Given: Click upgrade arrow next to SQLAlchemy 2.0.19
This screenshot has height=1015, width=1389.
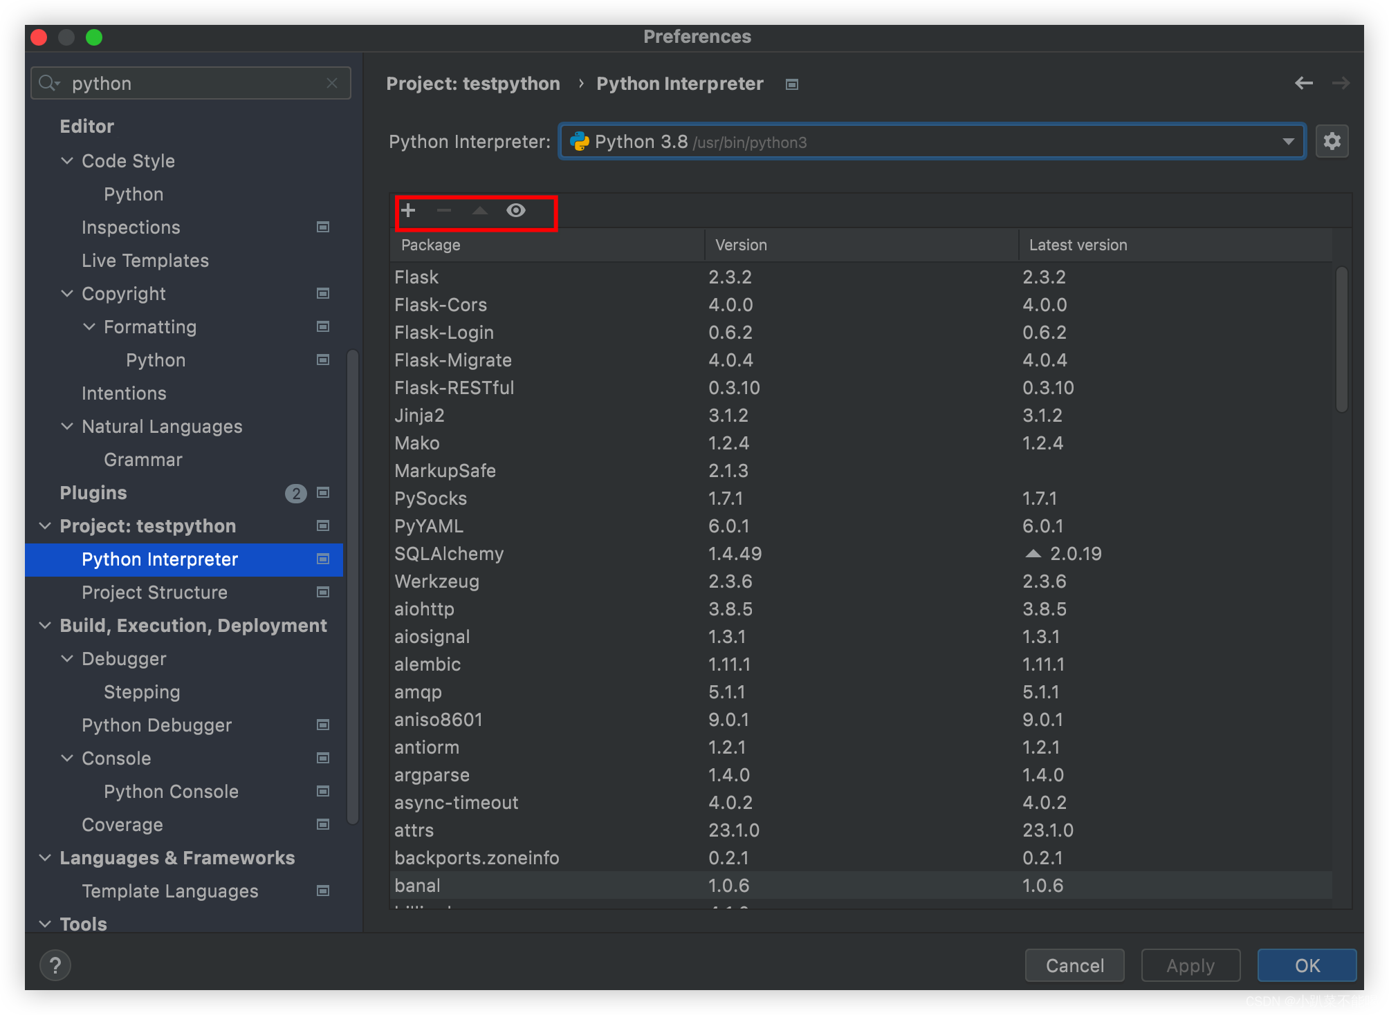Looking at the screenshot, I should [x=1033, y=553].
